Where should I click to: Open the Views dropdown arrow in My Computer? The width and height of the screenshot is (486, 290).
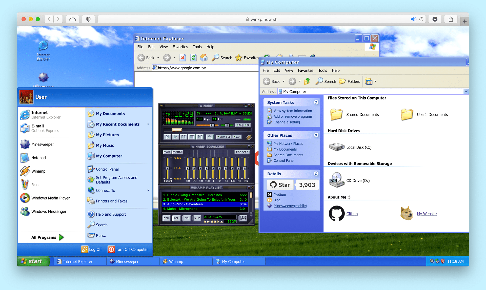(375, 81)
